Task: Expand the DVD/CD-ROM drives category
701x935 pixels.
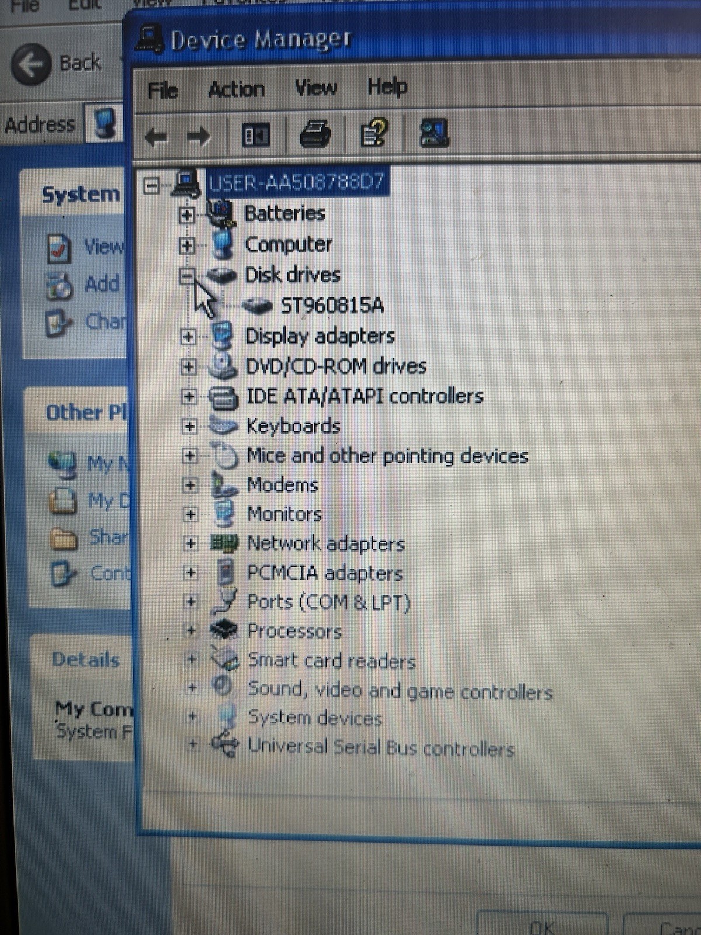Action: [x=188, y=367]
